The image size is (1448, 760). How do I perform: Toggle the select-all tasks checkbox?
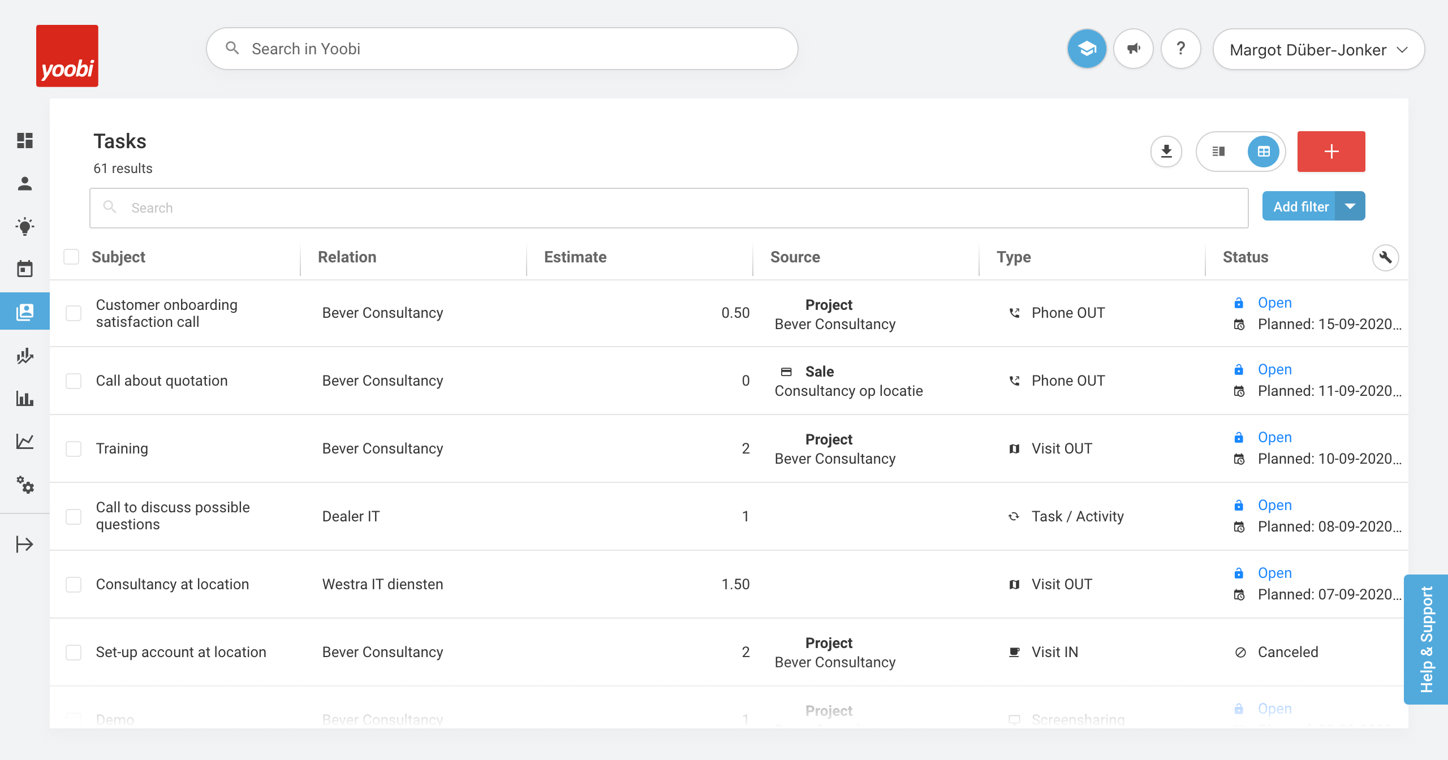71,257
